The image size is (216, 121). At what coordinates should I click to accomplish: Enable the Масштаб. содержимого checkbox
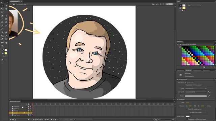pos(187,109)
